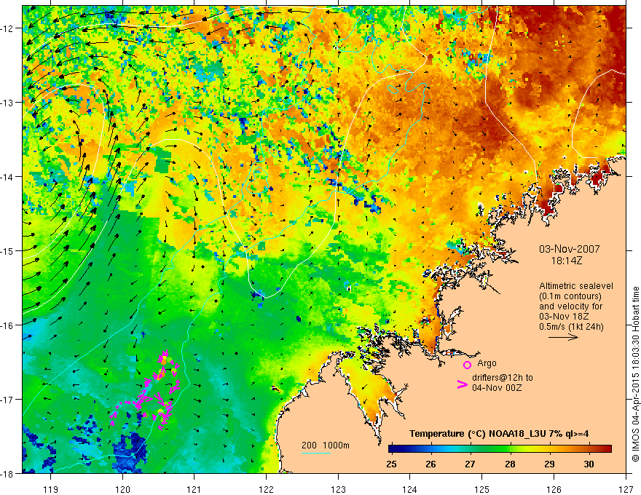
Task: Click the color bar tick label 25
Action: coord(391,464)
